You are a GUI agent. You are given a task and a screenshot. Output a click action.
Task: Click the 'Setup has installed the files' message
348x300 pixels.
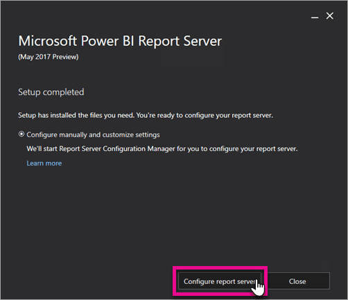[x=146, y=115]
